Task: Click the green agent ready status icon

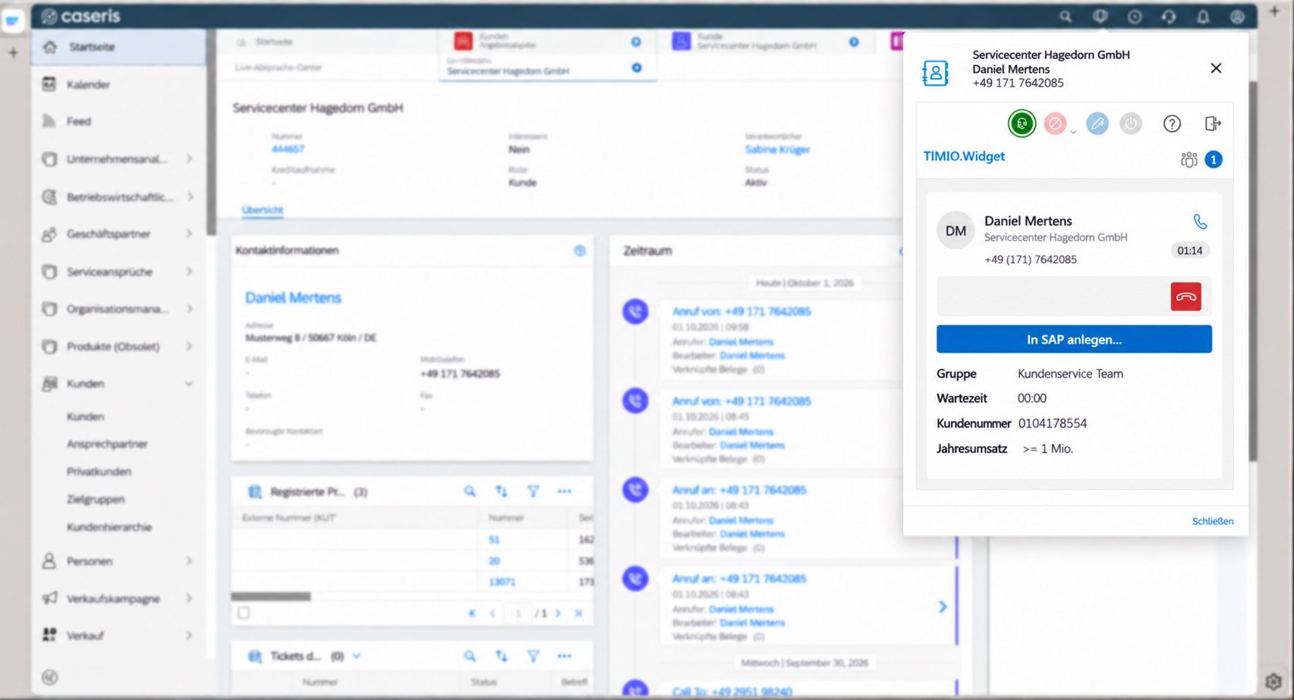Action: 1022,123
